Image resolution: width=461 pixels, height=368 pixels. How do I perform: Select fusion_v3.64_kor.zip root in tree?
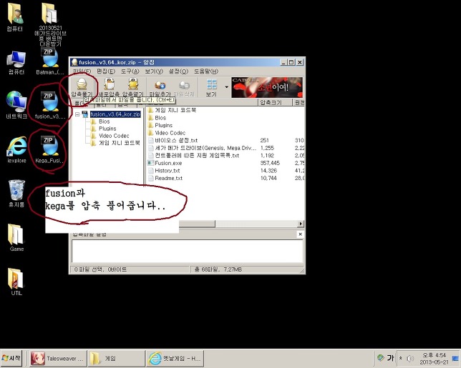pyautogui.click(x=115, y=114)
